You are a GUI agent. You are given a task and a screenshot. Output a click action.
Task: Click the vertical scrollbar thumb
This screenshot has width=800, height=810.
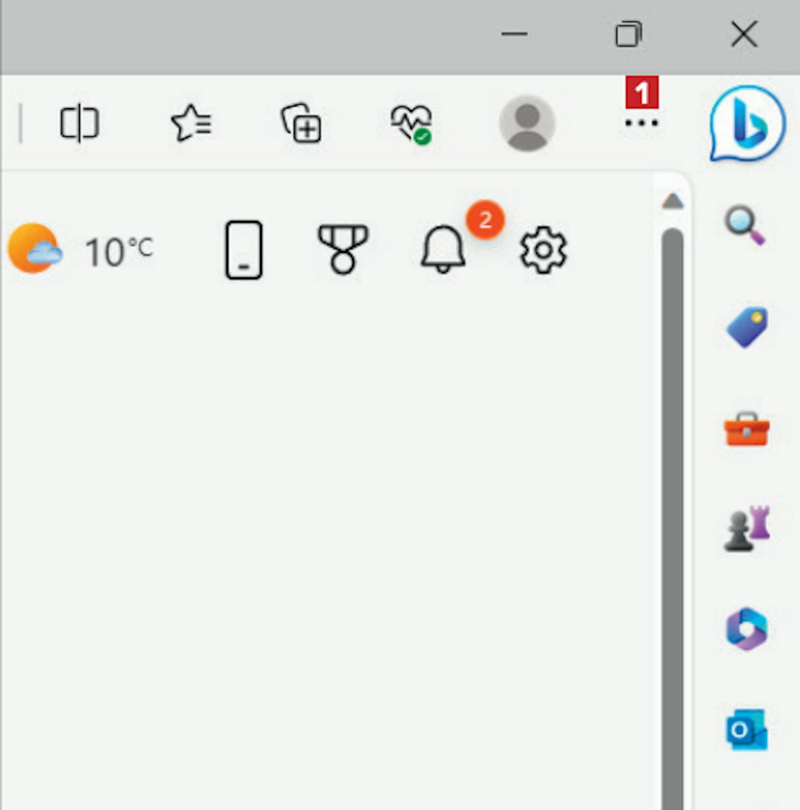[x=673, y=519]
